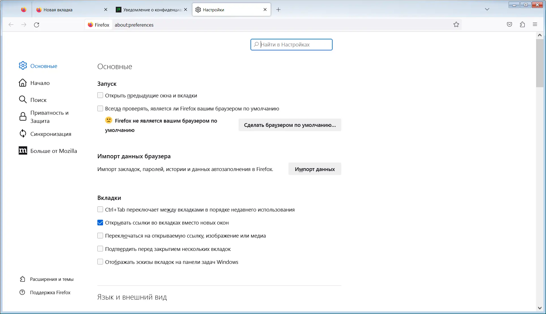The width and height of the screenshot is (546, 314).
Task: Reload the current page
Action: click(37, 25)
